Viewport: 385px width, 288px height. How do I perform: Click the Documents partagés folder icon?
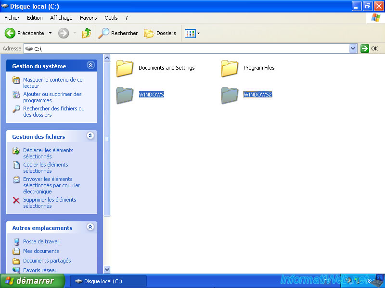pyautogui.click(x=16, y=261)
